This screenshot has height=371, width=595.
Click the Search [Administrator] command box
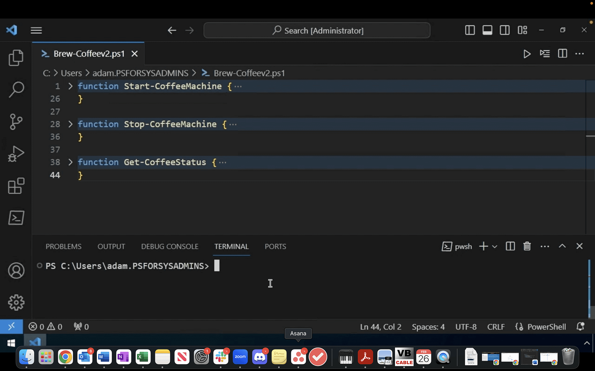click(x=317, y=31)
